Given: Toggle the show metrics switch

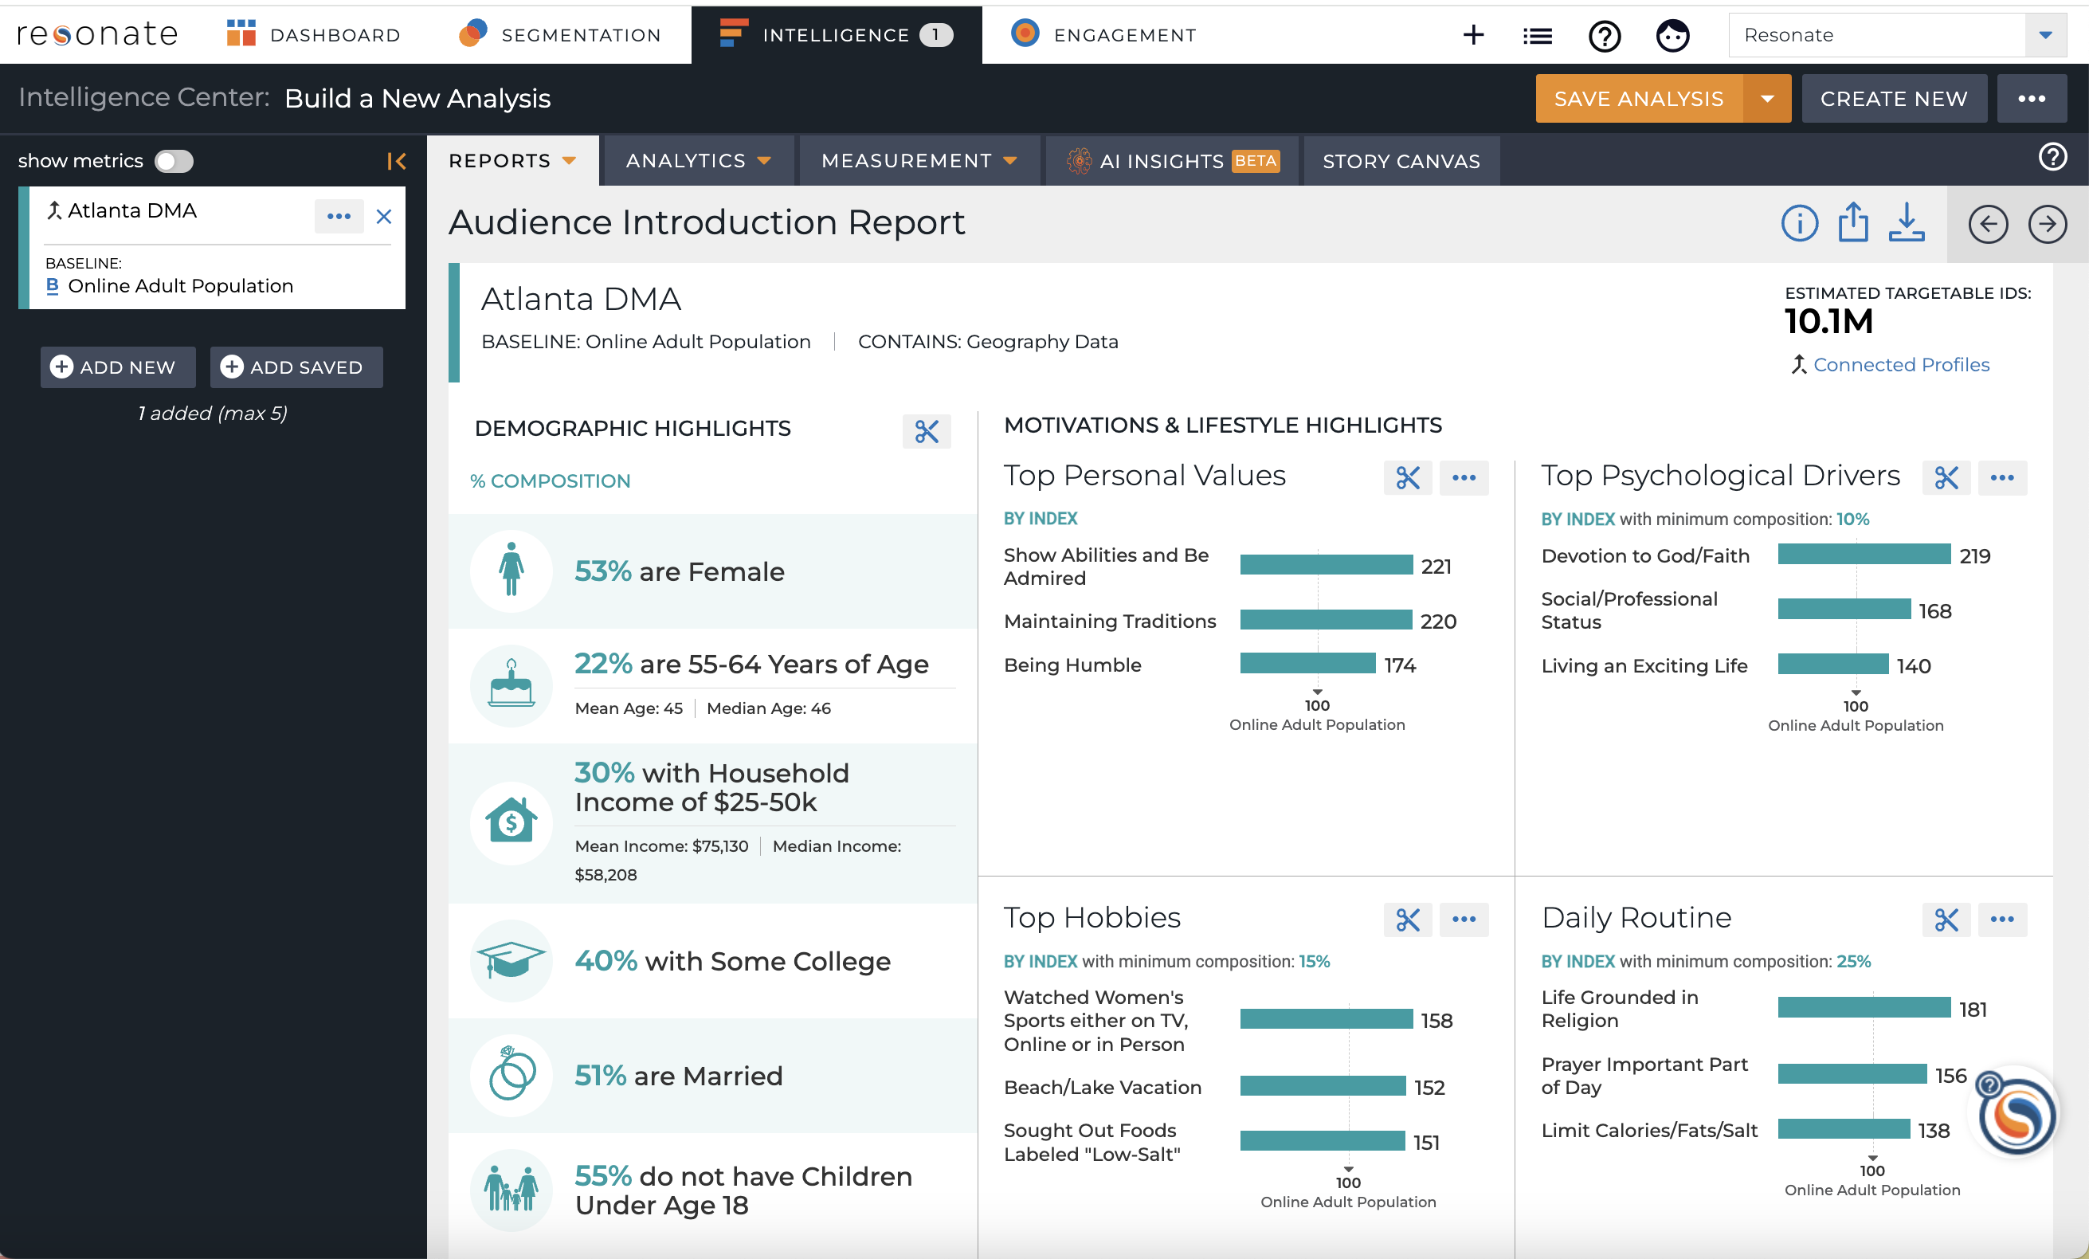Looking at the screenshot, I should (x=174, y=161).
